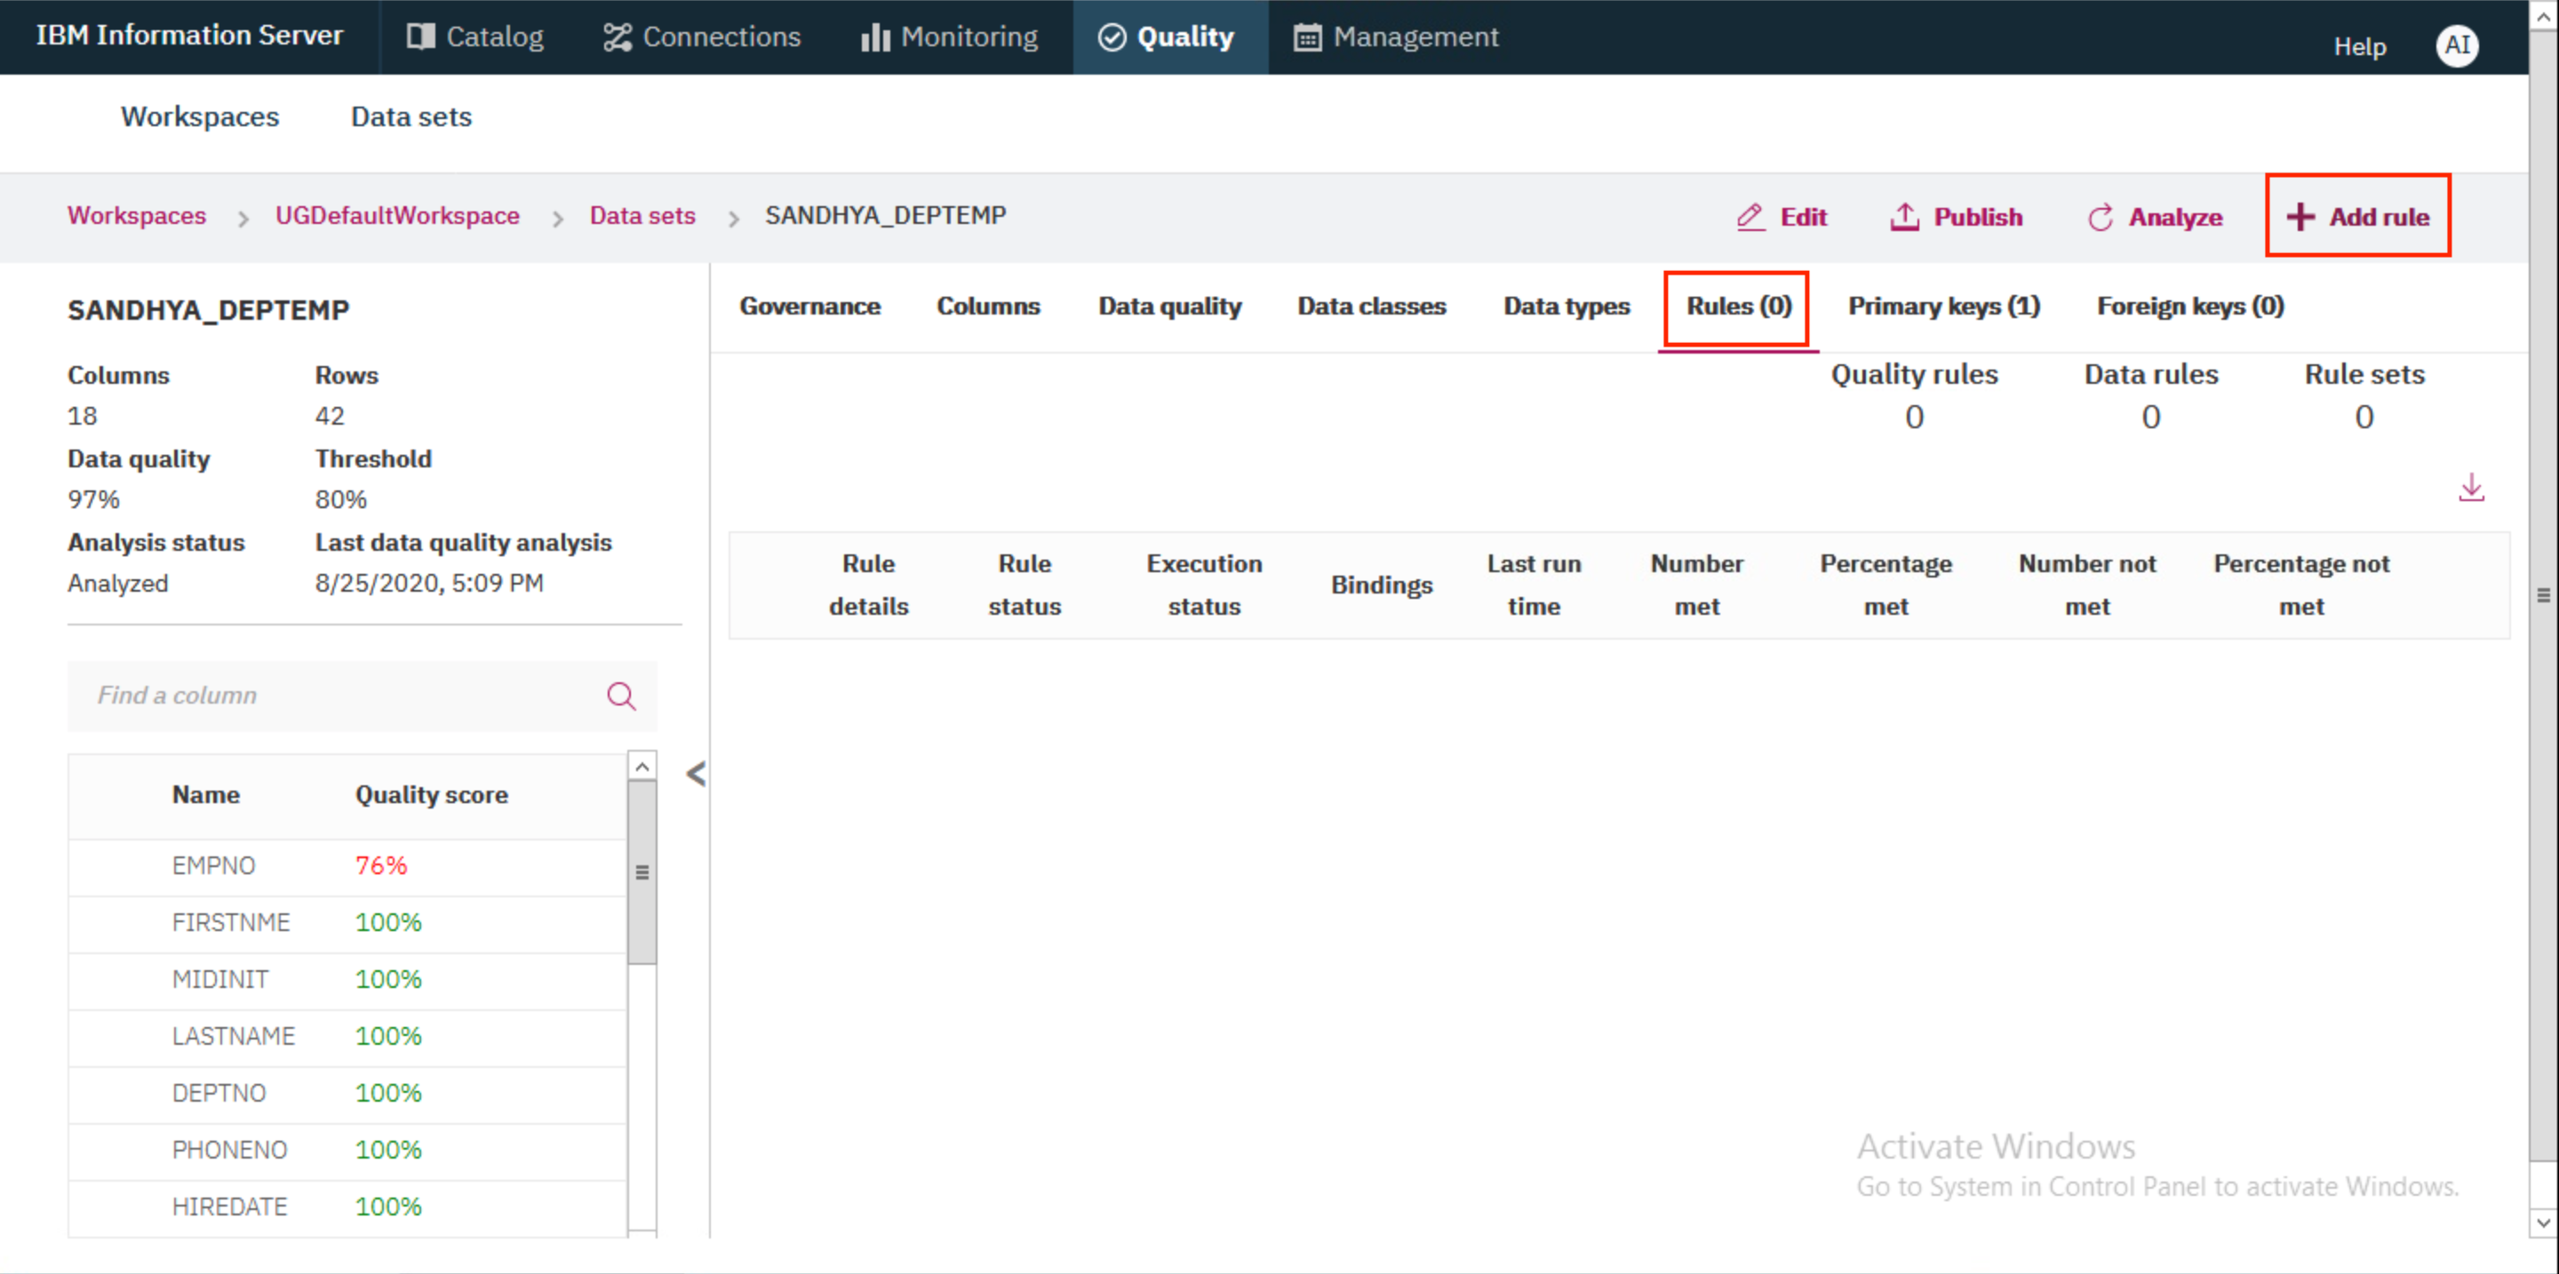Open the Connections section
The image size is (2559, 1274).
click(x=701, y=36)
